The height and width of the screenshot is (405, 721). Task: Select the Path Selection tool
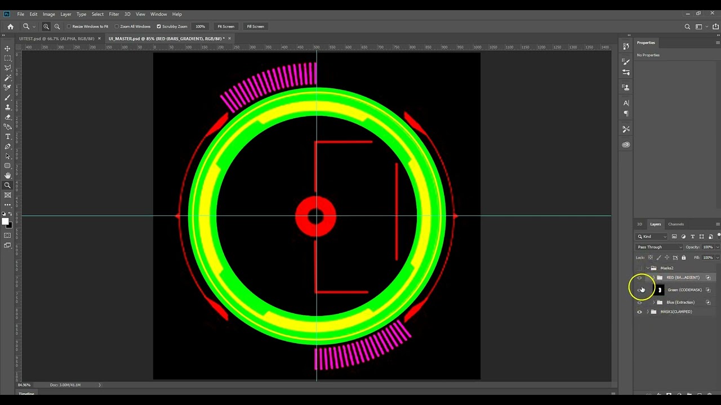pyautogui.click(x=8, y=156)
